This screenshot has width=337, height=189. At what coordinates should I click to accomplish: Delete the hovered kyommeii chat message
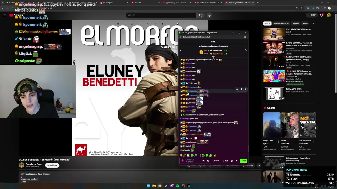(x=245, y=90)
